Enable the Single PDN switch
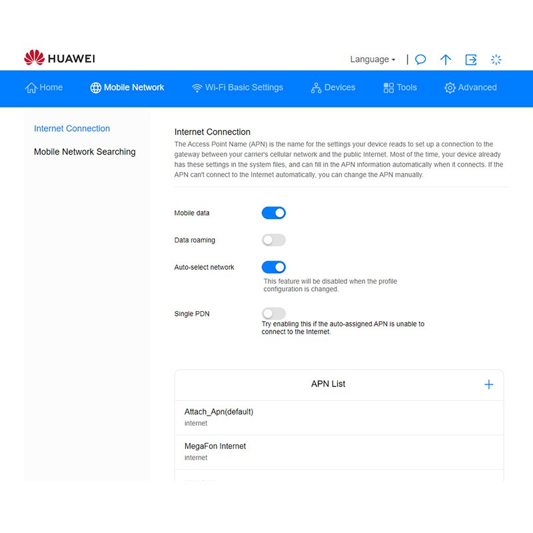The height and width of the screenshot is (533, 533). (x=273, y=313)
